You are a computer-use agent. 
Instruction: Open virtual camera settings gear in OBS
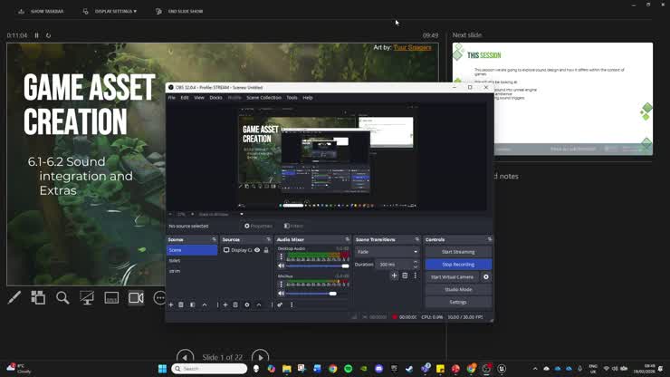(486, 277)
